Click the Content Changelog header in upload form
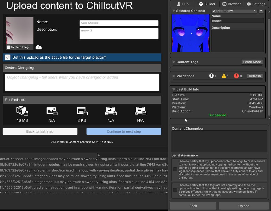 click(82, 68)
